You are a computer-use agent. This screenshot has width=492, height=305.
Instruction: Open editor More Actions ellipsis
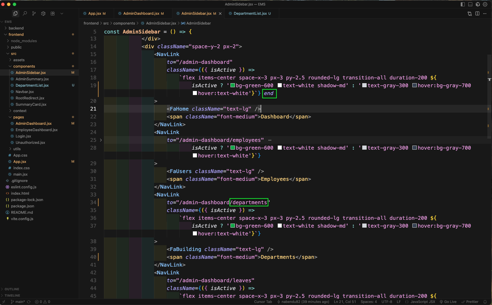click(x=485, y=14)
